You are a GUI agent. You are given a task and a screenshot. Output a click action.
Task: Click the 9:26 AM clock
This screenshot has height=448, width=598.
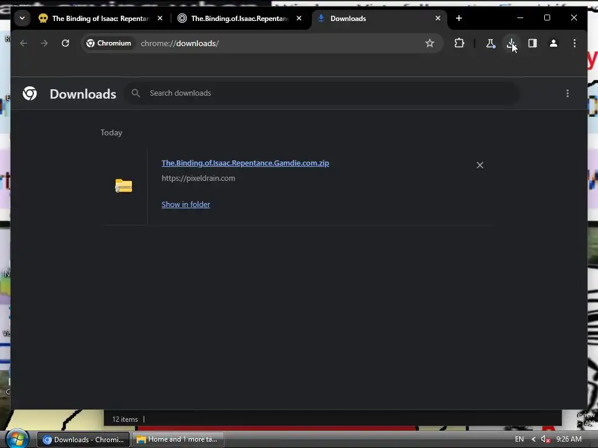click(x=569, y=439)
